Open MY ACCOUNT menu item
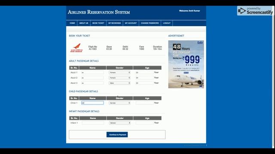This screenshot has width=275, height=154. pos(131,23)
